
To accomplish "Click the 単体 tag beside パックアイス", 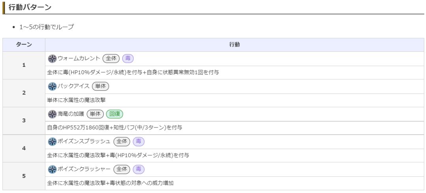I will coord(100,86).
